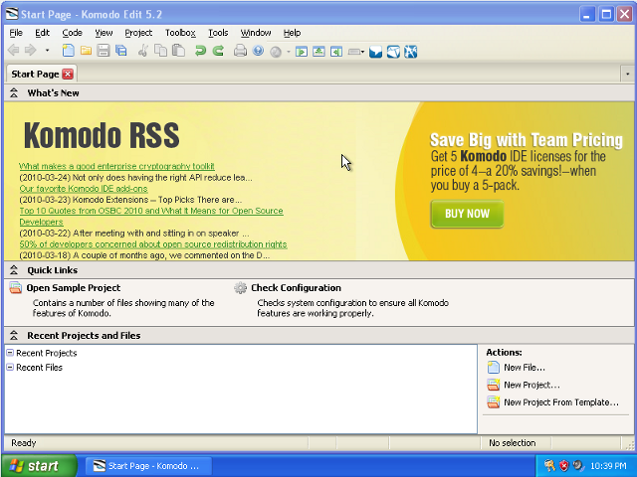The image size is (637, 477).
Task: Open the Edit menu
Action: click(x=42, y=33)
